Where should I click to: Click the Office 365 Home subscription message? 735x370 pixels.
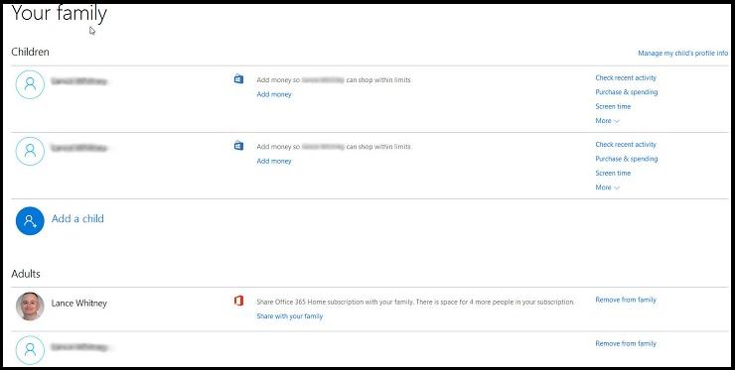pyautogui.click(x=415, y=303)
